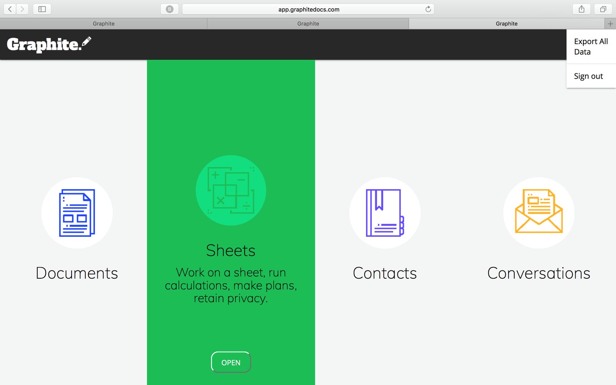Reload the page with refresh icon
Image resolution: width=616 pixels, height=385 pixels.
tap(428, 9)
